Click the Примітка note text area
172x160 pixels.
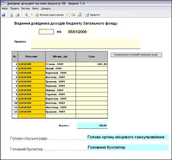tap(86, 44)
